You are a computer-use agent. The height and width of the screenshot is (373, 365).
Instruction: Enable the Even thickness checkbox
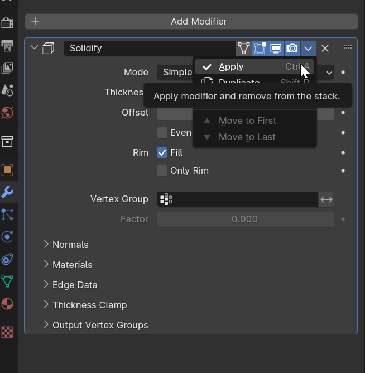point(162,132)
